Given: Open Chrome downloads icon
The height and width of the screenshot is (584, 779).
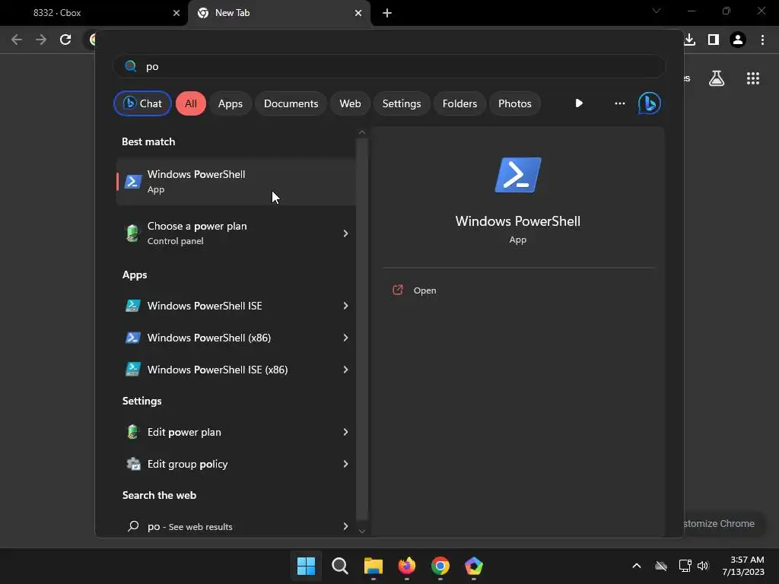Looking at the screenshot, I should (x=689, y=40).
